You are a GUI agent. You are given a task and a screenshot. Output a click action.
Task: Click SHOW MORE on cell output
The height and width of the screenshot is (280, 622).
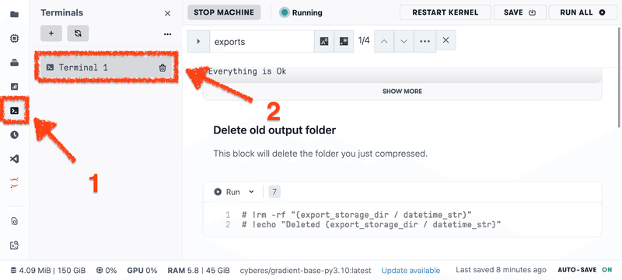[402, 92]
